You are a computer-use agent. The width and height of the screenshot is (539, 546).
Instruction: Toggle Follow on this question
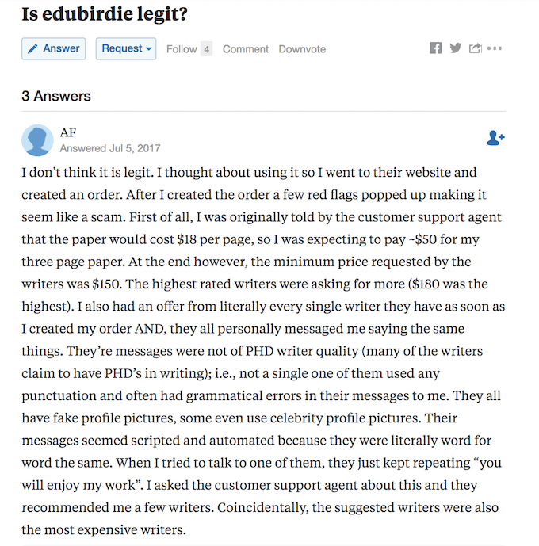[x=182, y=49]
